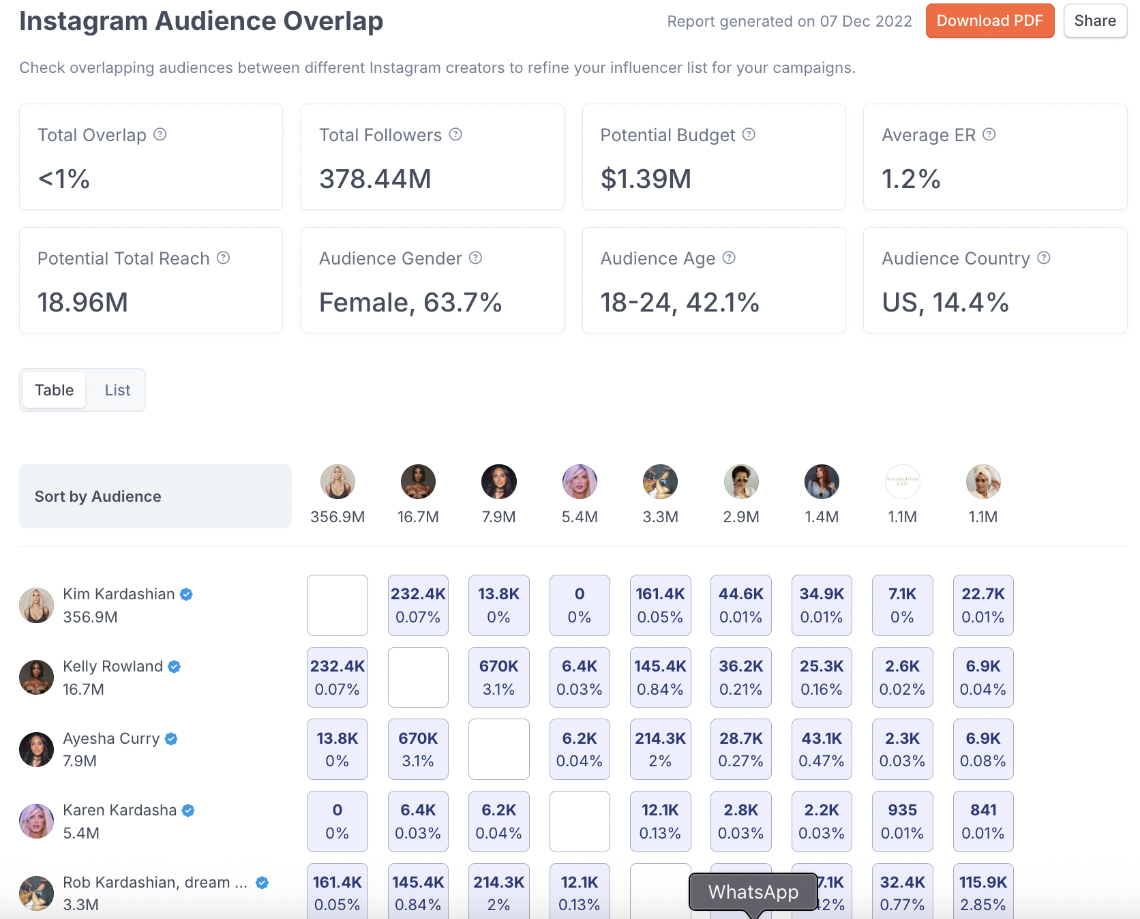Open the Karen Kardasha name link
Image resolution: width=1140 pixels, height=919 pixels.
(x=120, y=811)
